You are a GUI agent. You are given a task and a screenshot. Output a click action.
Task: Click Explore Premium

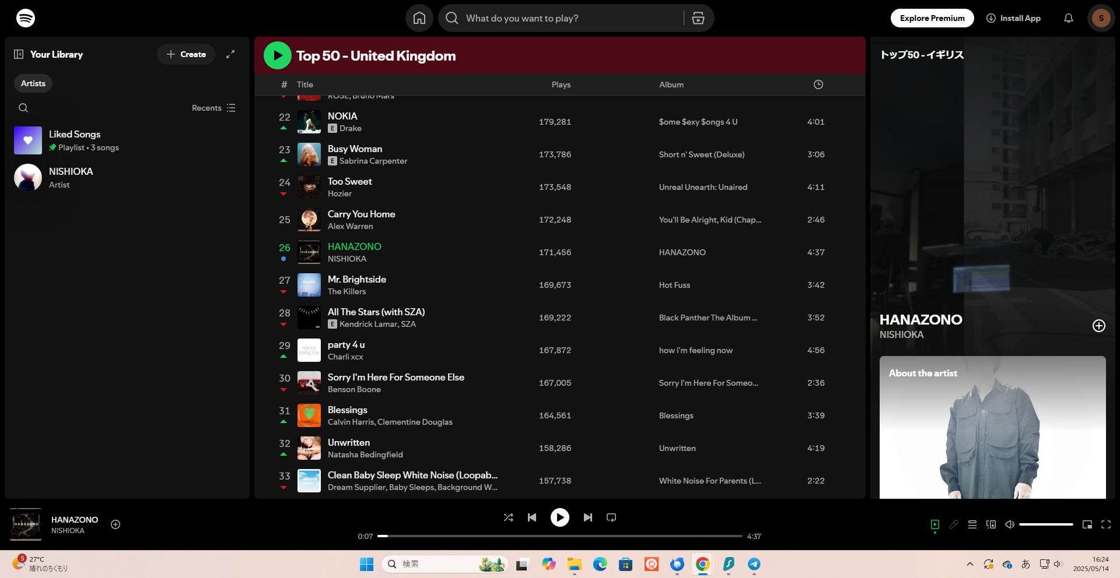pyautogui.click(x=932, y=18)
